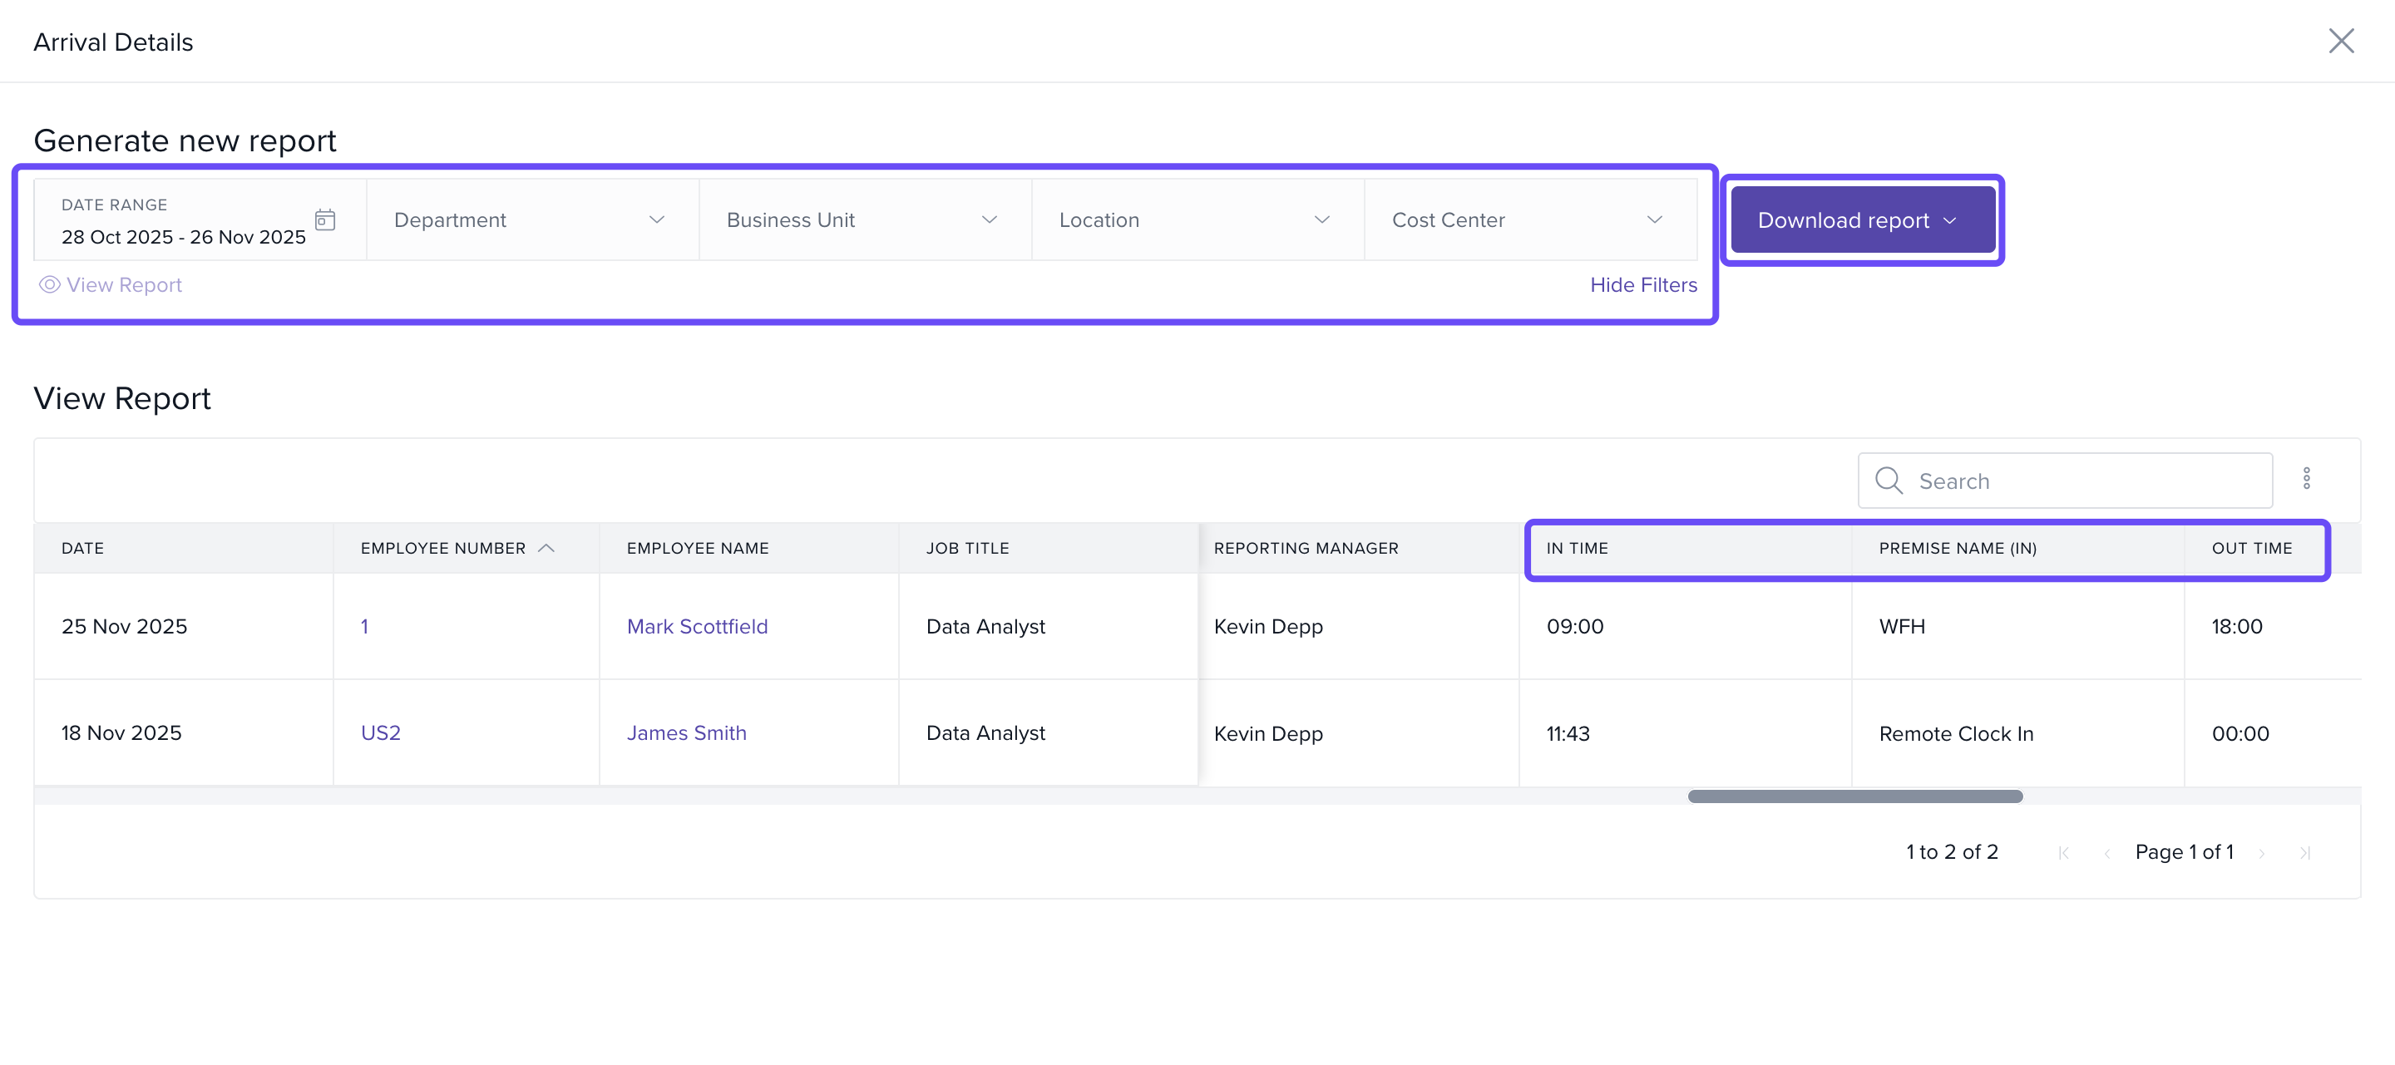The width and height of the screenshot is (2395, 1065).
Task: Hide the report filters
Action: click(1643, 285)
